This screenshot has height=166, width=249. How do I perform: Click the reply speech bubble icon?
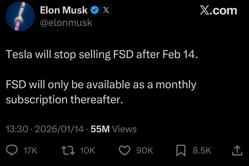[x=12, y=150]
